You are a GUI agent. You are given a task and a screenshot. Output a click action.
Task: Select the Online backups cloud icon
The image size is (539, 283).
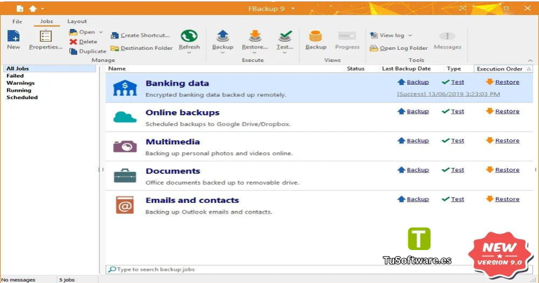coord(125,117)
